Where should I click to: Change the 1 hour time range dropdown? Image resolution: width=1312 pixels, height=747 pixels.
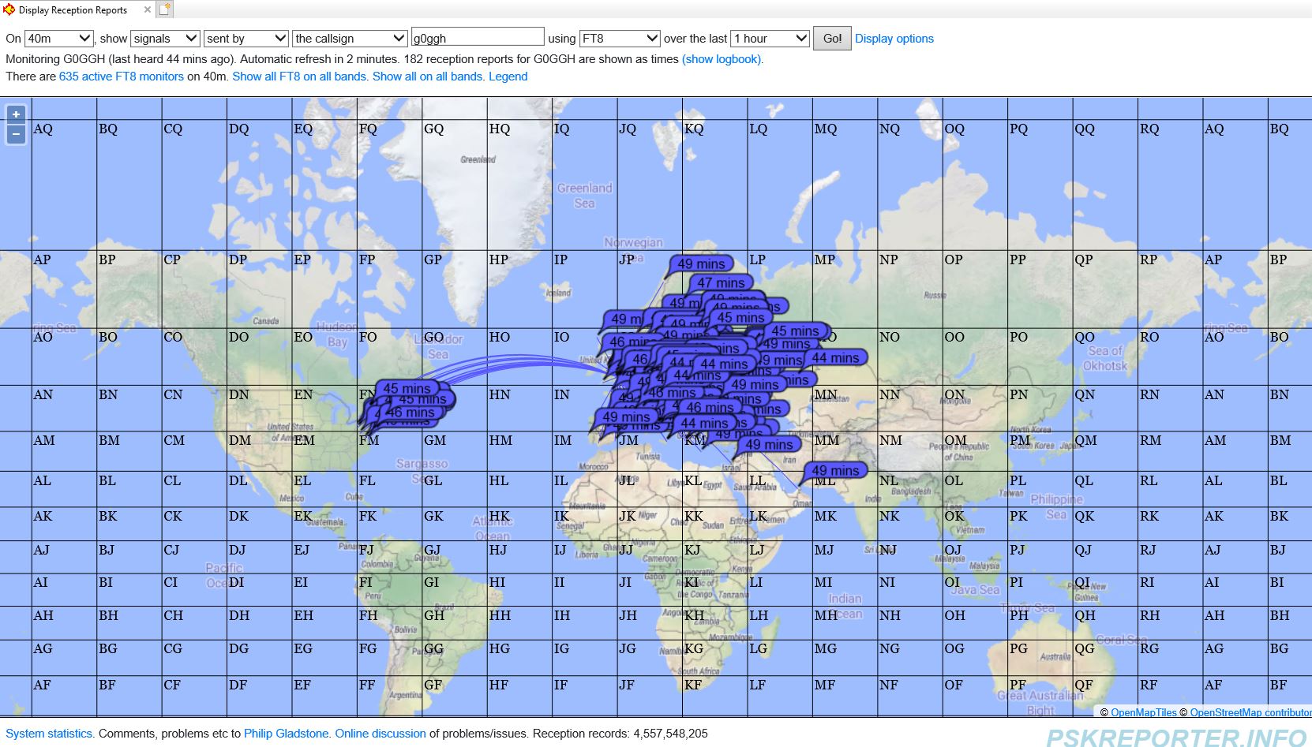pyautogui.click(x=770, y=38)
